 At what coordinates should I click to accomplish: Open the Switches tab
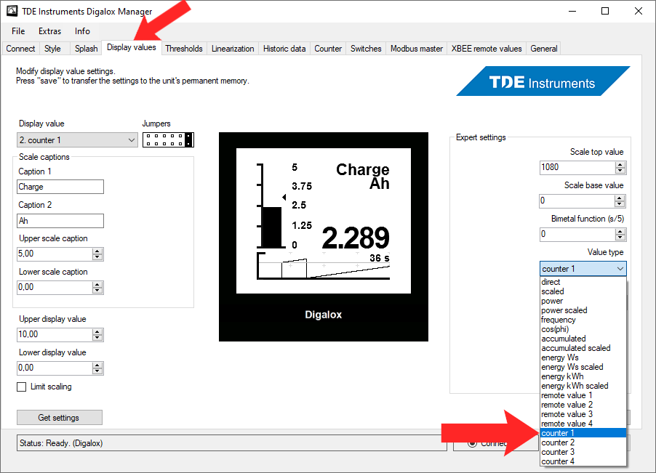click(366, 49)
